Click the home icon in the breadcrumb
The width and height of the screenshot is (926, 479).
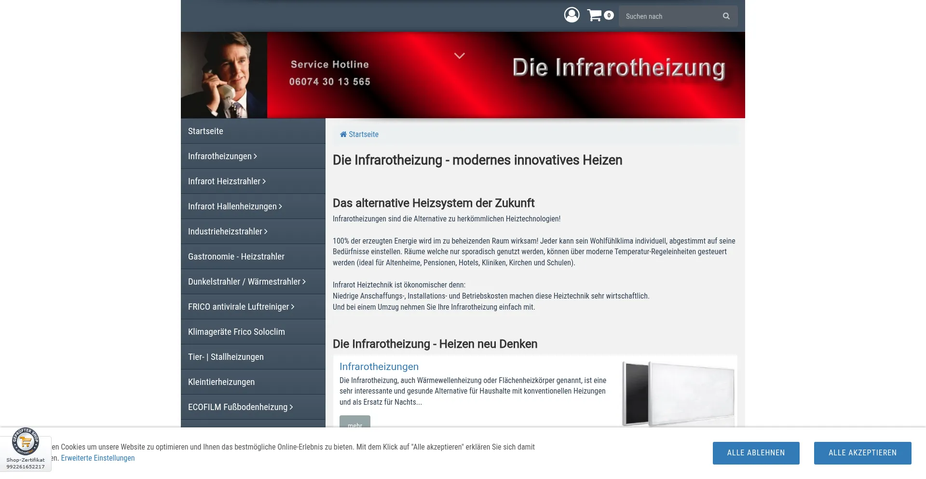tap(343, 134)
